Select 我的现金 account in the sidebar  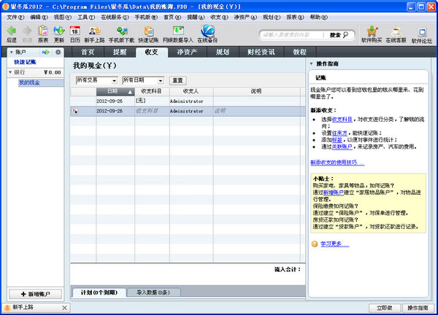pyautogui.click(x=29, y=82)
